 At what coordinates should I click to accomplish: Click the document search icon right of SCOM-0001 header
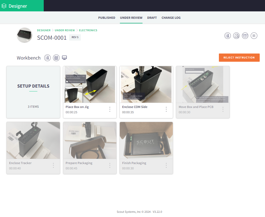[228, 36]
